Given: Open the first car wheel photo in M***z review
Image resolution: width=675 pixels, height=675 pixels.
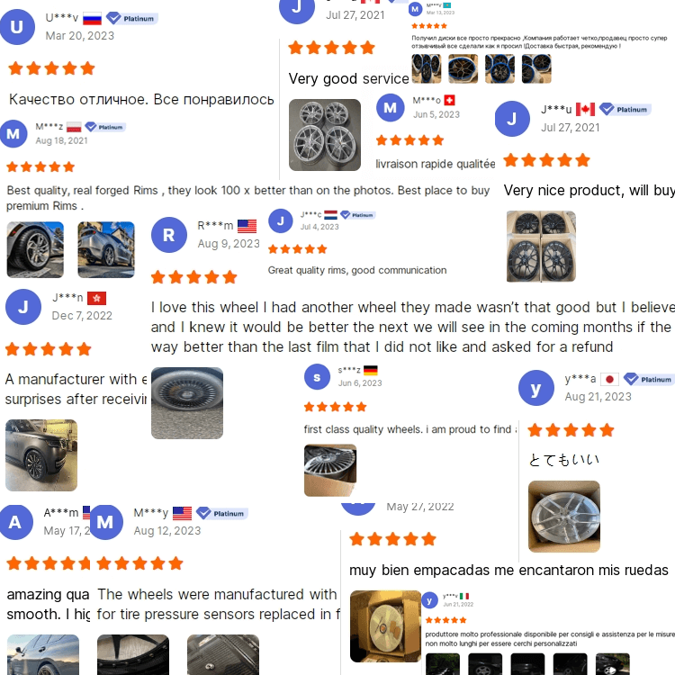Looking at the screenshot, I should click(35, 249).
